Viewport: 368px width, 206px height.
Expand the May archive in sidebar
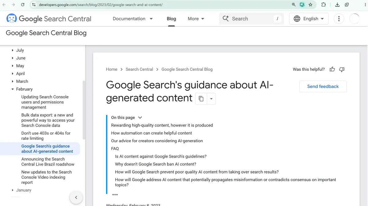point(13,66)
